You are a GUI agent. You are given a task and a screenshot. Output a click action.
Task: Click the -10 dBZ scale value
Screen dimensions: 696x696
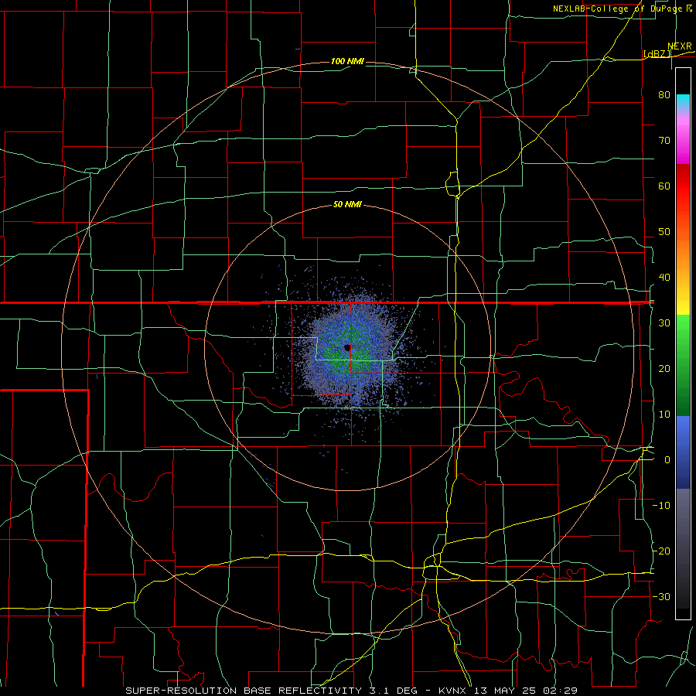(x=661, y=506)
